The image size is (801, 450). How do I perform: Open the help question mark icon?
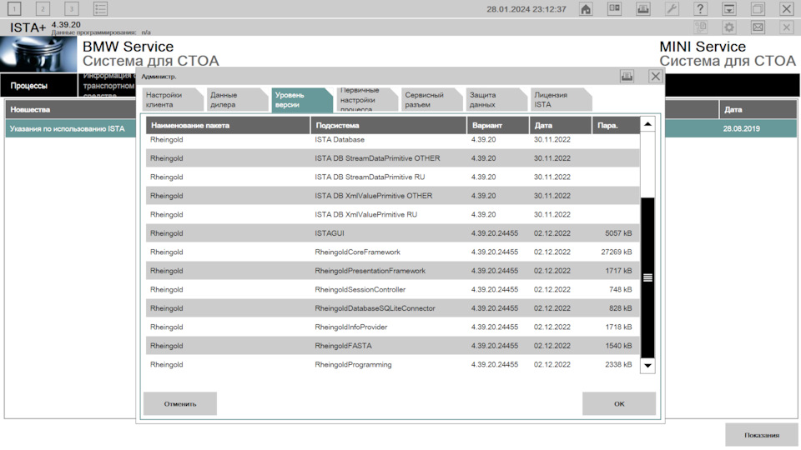coord(700,8)
